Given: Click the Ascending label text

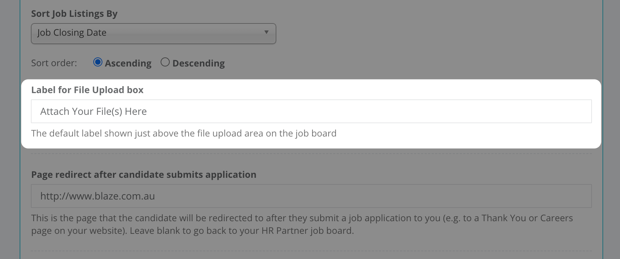Looking at the screenshot, I should coord(128,63).
